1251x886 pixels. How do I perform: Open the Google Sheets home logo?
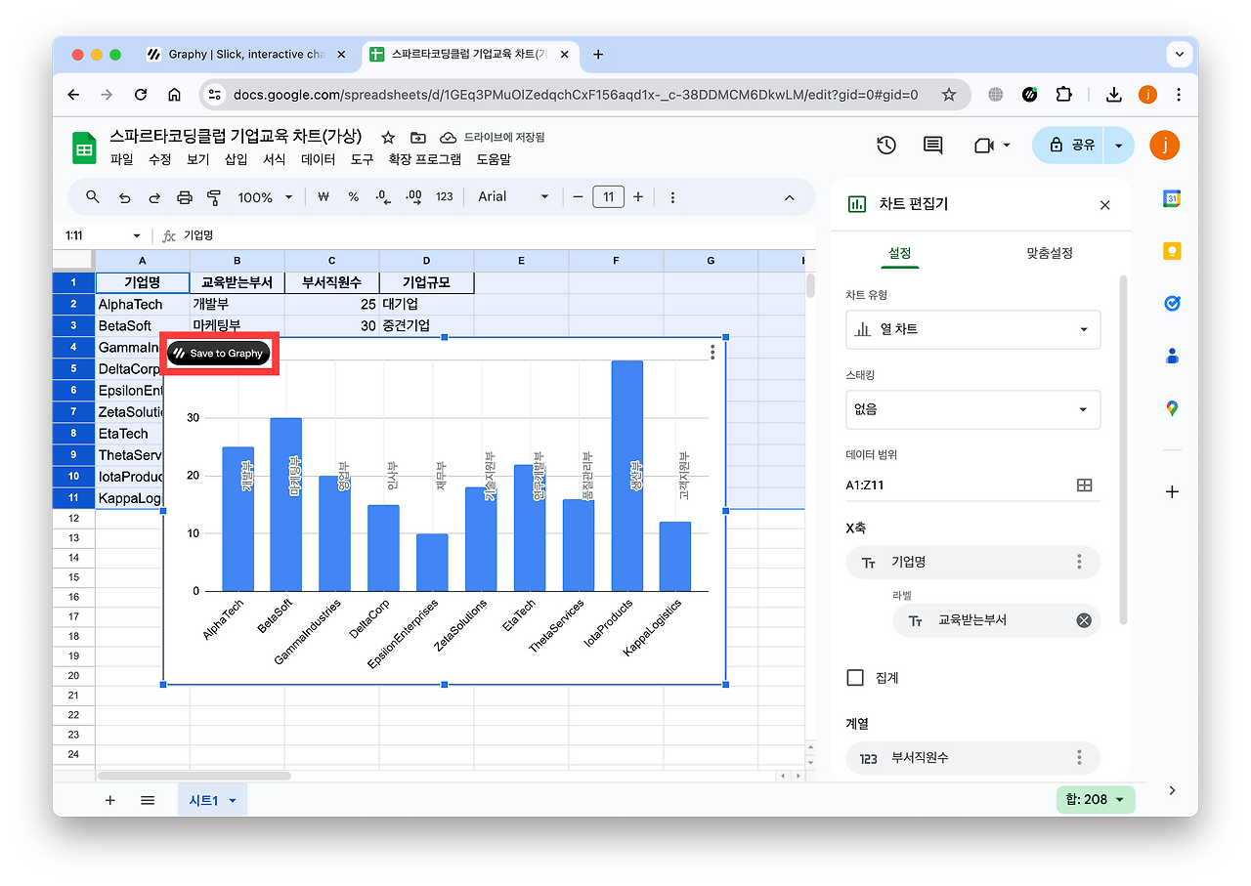tap(84, 148)
